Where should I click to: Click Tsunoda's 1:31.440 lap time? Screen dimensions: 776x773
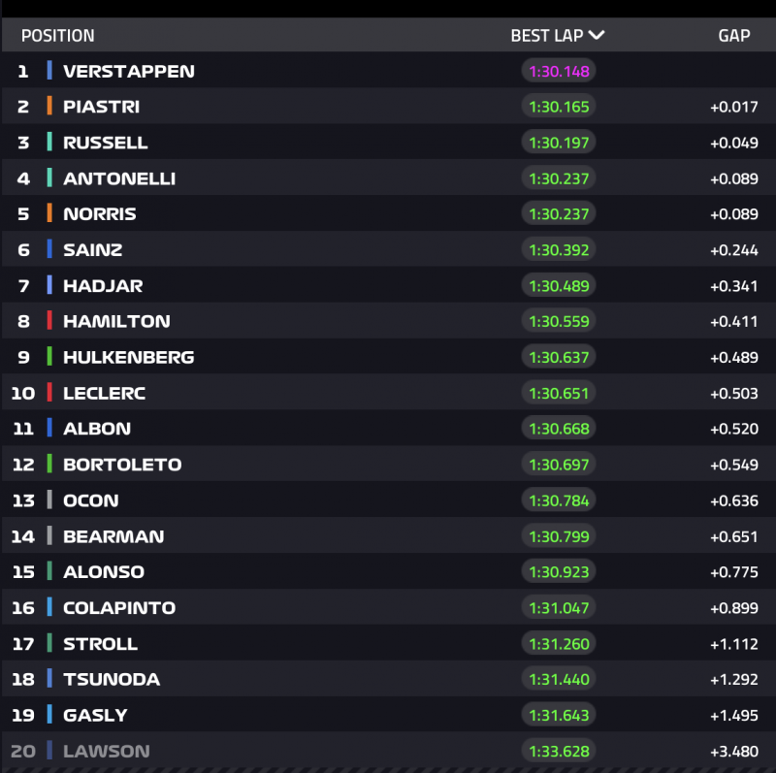559,679
